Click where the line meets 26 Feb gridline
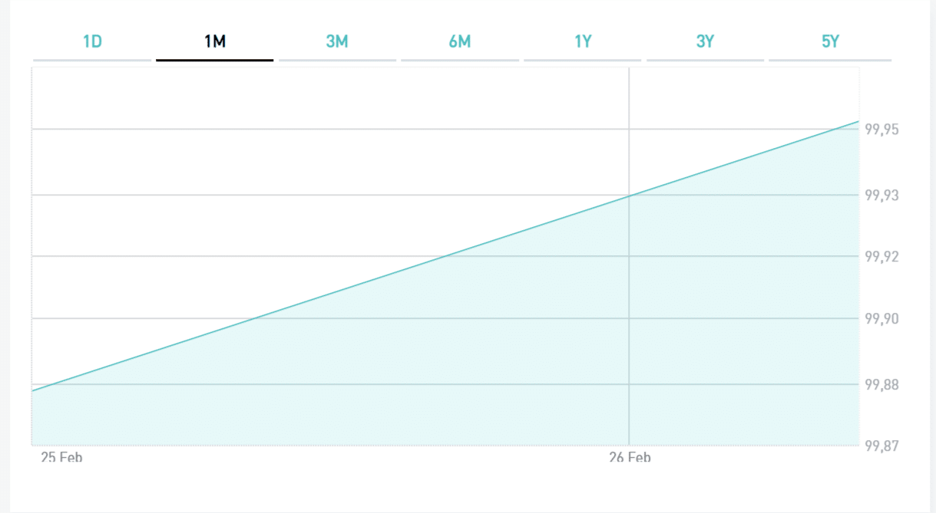The width and height of the screenshot is (936, 513). pos(629,196)
